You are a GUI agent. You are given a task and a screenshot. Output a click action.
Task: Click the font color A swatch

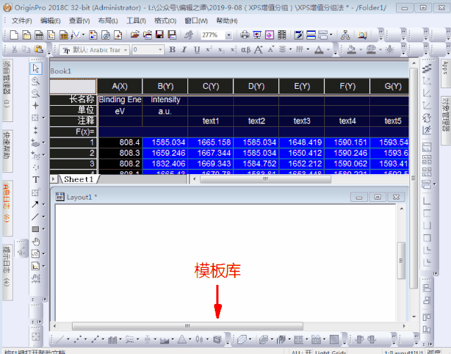coord(319,50)
